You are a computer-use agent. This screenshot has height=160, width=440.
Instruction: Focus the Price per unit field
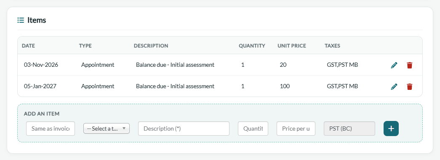296,129
